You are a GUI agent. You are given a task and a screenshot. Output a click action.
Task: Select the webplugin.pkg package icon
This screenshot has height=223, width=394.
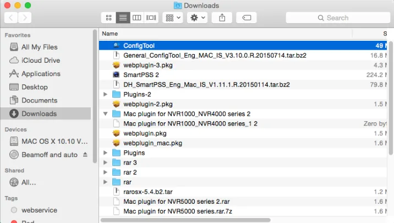click(116, 133)
